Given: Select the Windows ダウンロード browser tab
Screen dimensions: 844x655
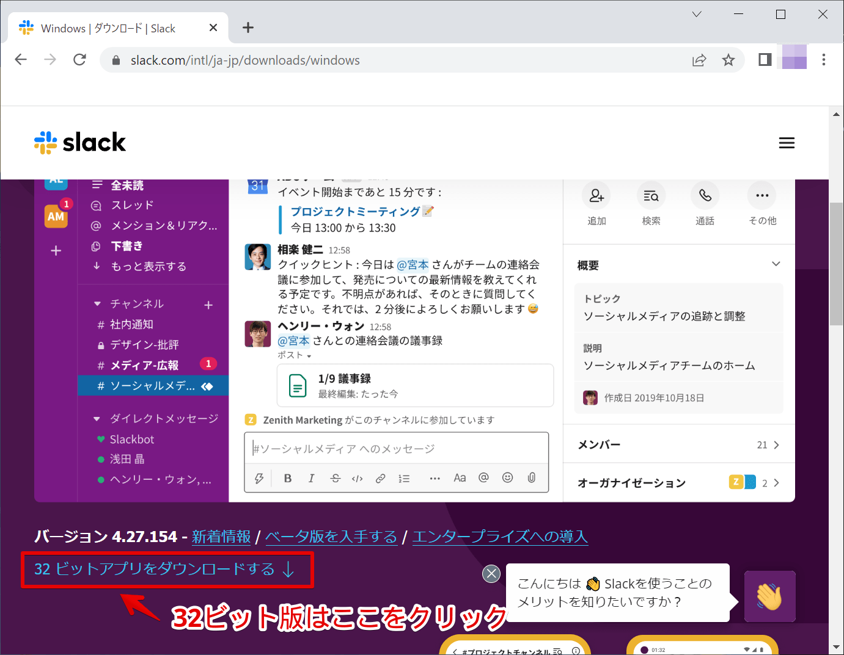Looking at the screenshot, I should point(108,27).
